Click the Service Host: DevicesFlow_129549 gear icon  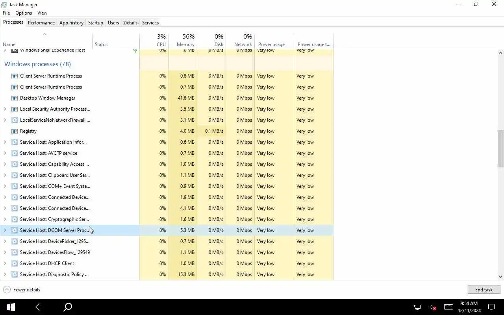15,252
